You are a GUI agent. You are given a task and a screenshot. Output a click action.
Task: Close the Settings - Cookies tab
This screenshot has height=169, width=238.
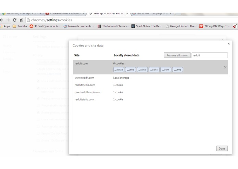127,13
